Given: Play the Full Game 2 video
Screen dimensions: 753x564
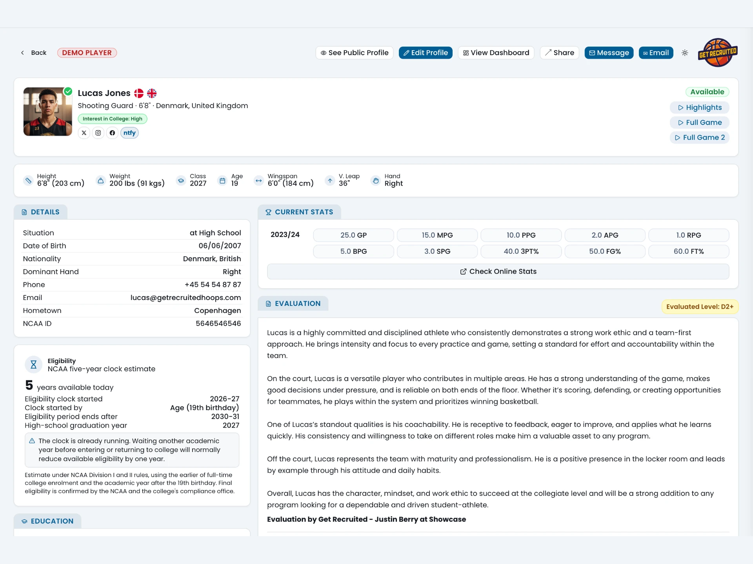Looking at the screenshot, I should coord(700,137).
